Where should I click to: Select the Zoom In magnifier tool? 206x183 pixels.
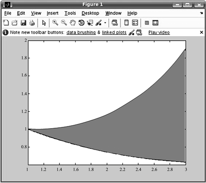coord(55,23)
